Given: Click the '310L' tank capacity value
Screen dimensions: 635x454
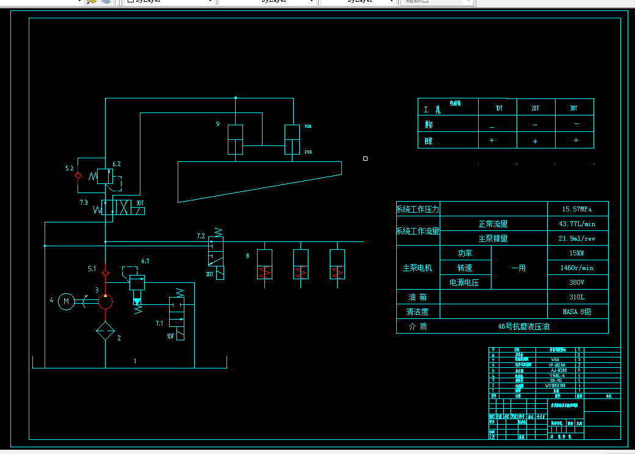Looking at the screenshot, I should (x=576, y=297).
